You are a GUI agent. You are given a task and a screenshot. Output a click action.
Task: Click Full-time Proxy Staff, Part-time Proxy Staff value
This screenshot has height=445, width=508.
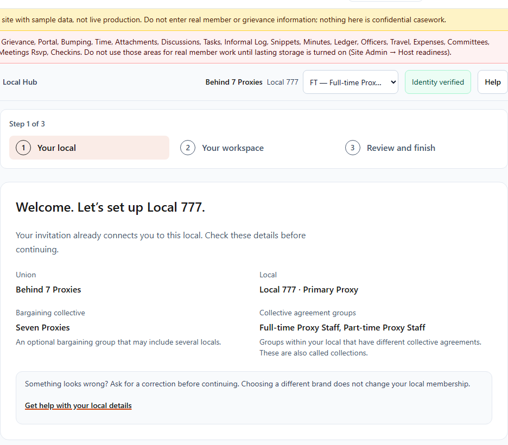(x=342, y=328)
